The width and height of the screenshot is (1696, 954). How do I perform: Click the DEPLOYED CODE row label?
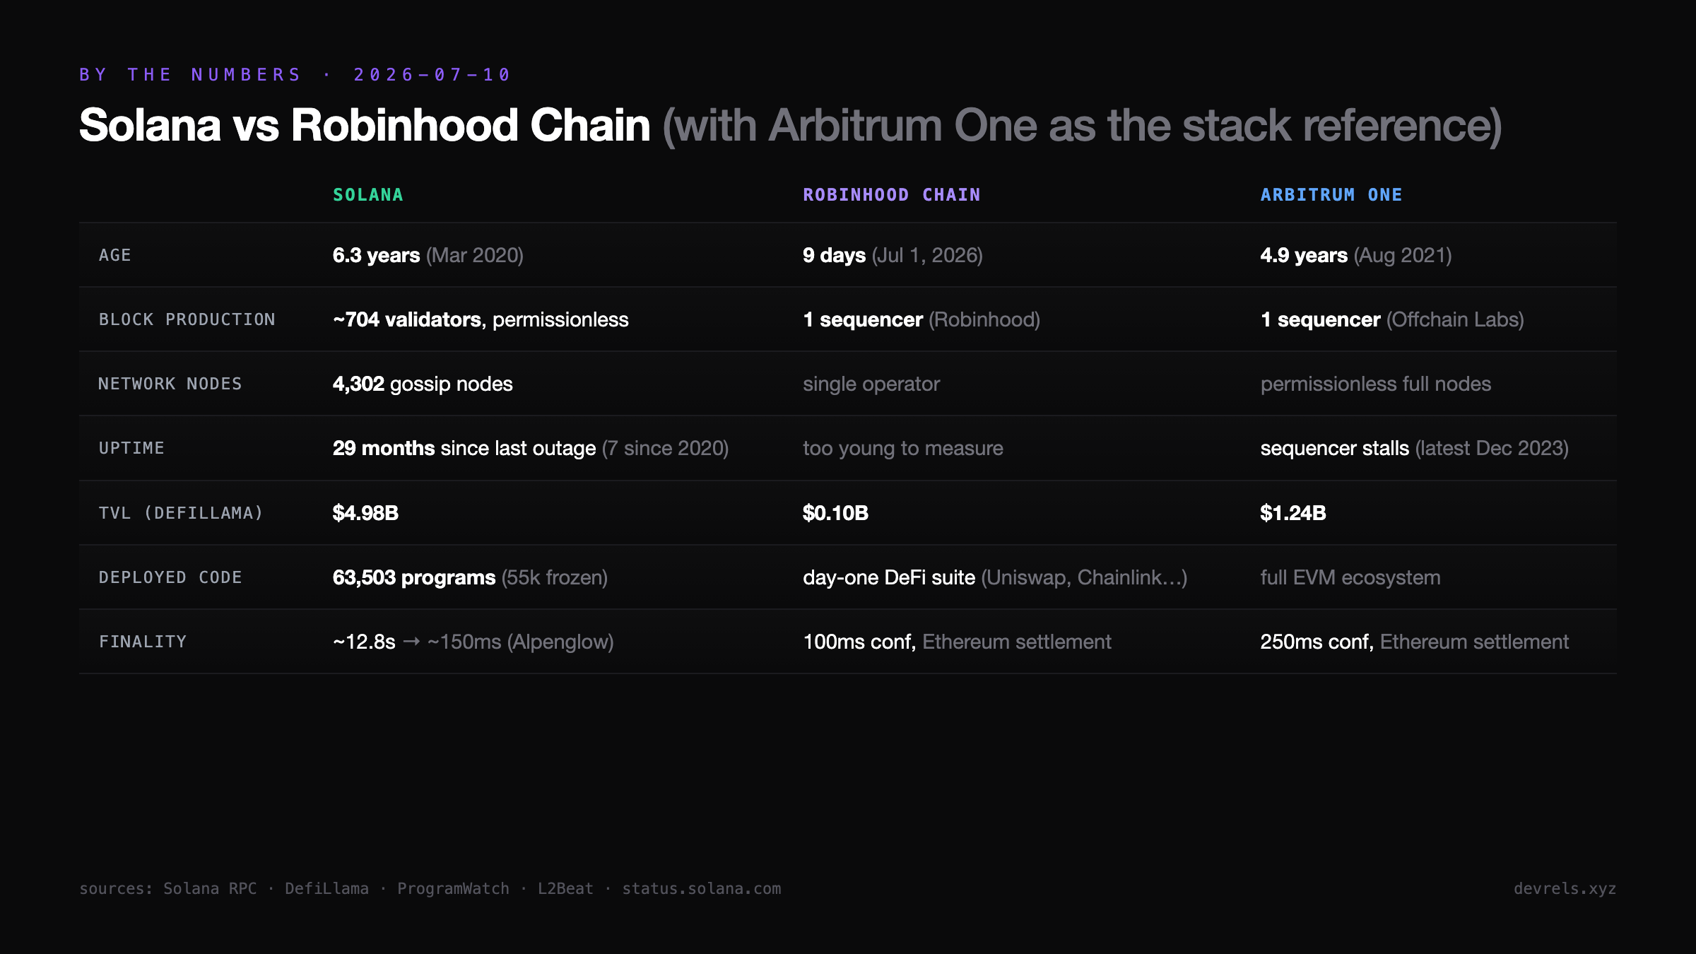pos(170,577)
